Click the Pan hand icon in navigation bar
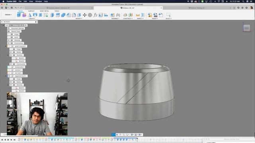255x143 pixels. pyautogui.click(x=120, y=135)
